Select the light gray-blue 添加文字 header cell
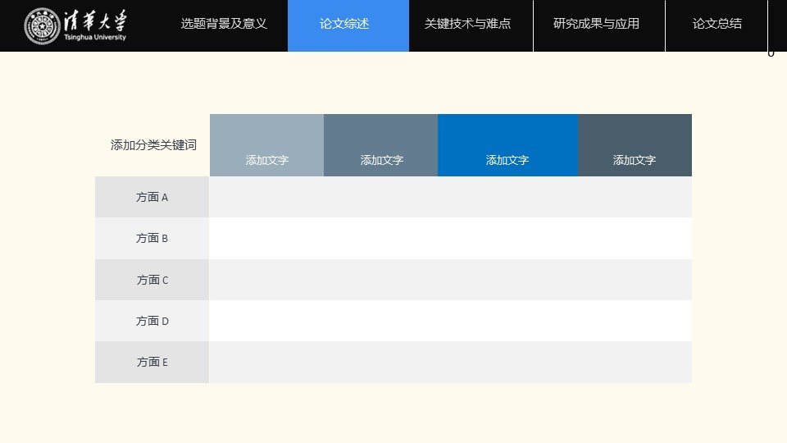 (x=266, y=145)
